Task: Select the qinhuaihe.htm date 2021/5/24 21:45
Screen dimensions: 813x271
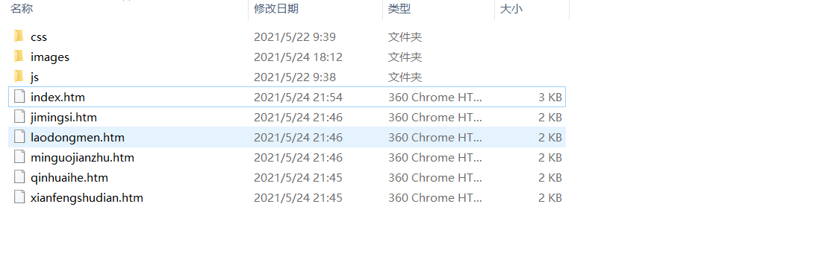Action: pyautogui.click(x=298, y=177)
